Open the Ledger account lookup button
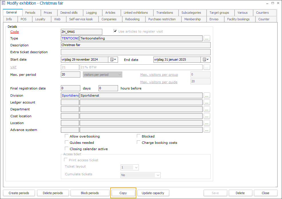 (x=207, y=102)
